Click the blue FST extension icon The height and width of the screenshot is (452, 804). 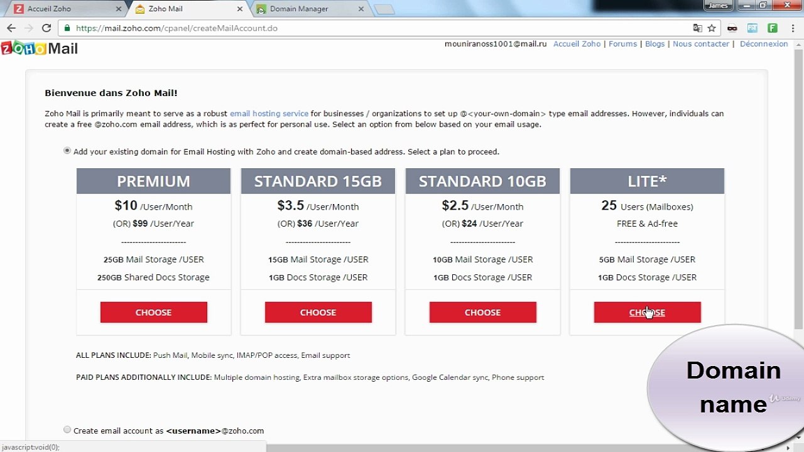point(752,28)
